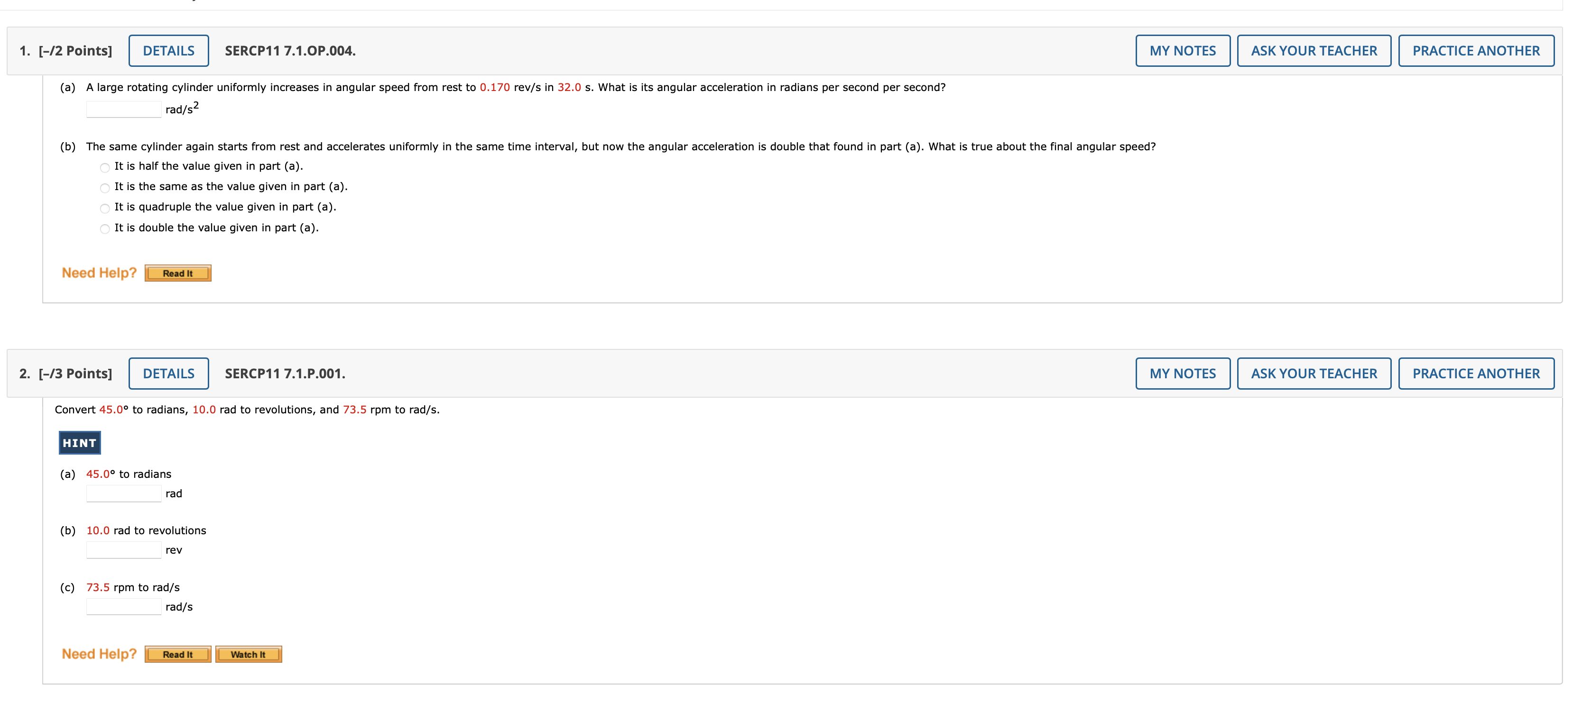The height and width of the screenshot is (712, 1573).
Task: Focus the rad/s² answer field
Action: 124,110
